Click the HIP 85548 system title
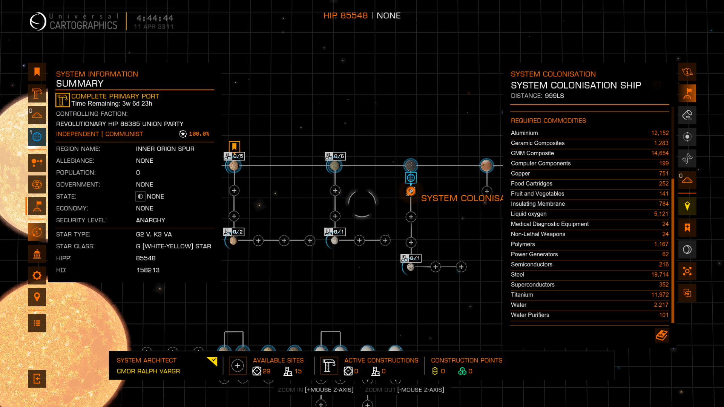 click(345, 15)
